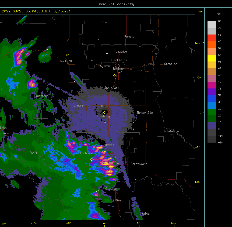
Task: Select the HighRiver label
Action: 116,200
